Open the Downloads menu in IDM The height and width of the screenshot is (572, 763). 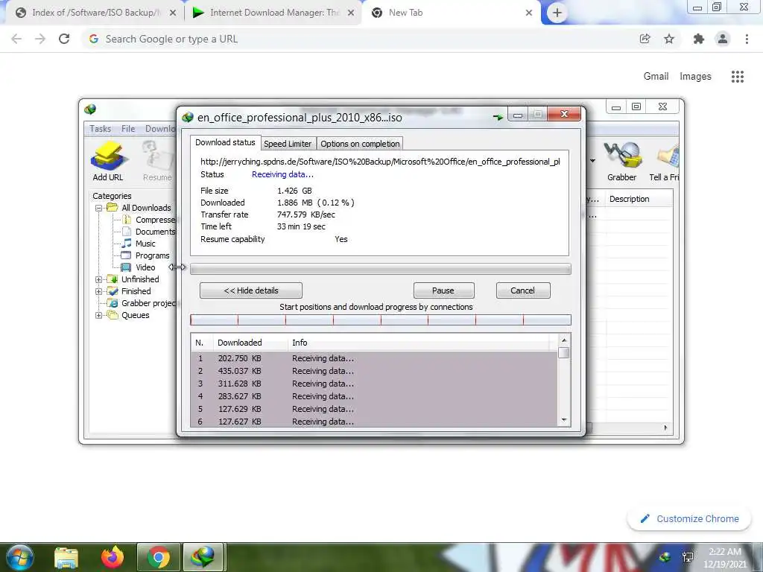coord(160,129)
